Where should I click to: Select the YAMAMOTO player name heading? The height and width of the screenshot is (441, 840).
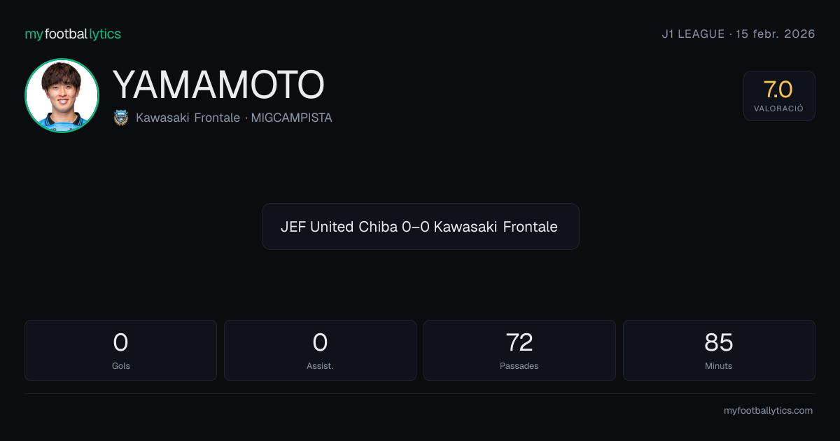click(218, 85)
